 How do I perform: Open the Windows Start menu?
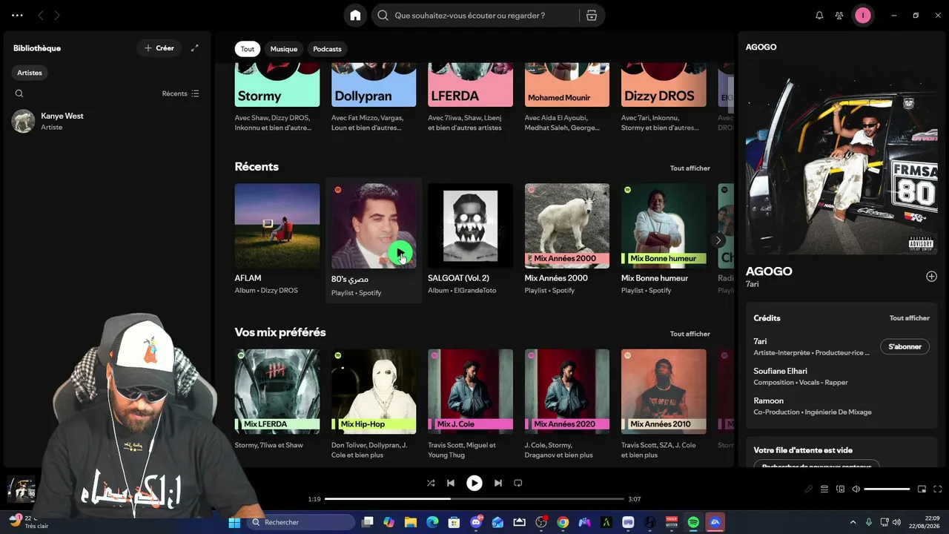pos(234,523)
